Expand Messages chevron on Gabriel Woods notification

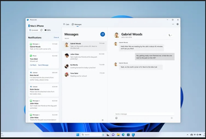click(39, 44)
